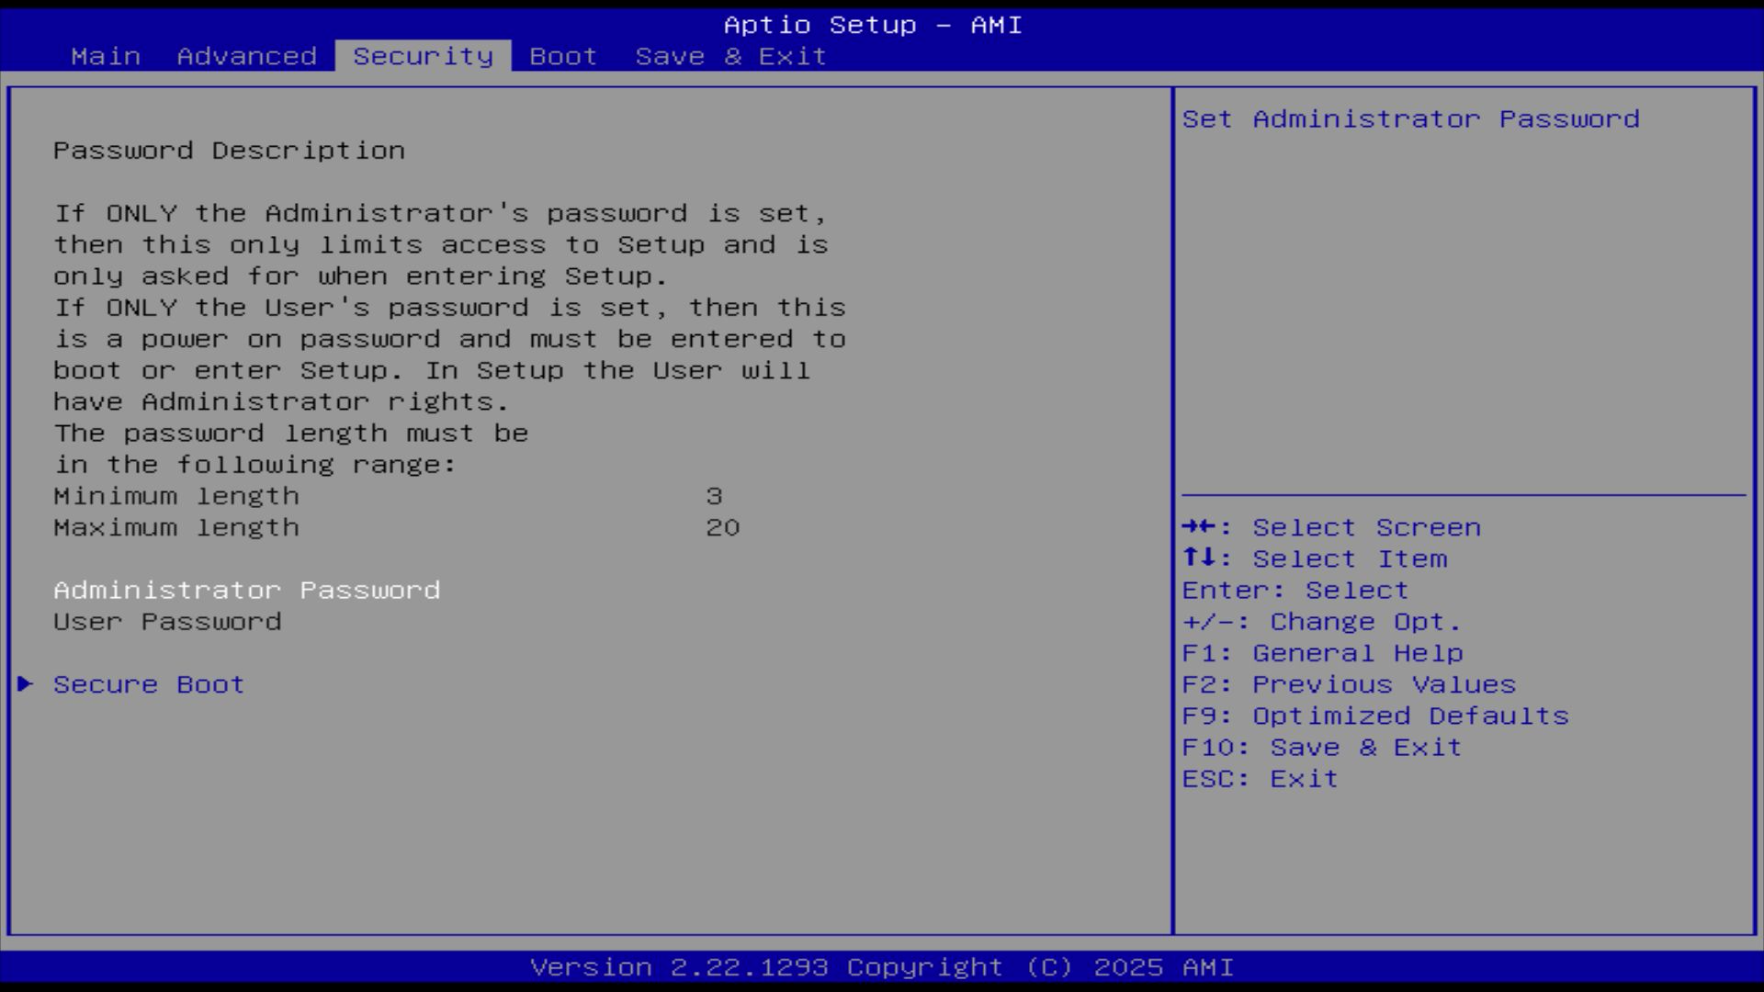Go to the Boot tab

click(x=563, y=56)
